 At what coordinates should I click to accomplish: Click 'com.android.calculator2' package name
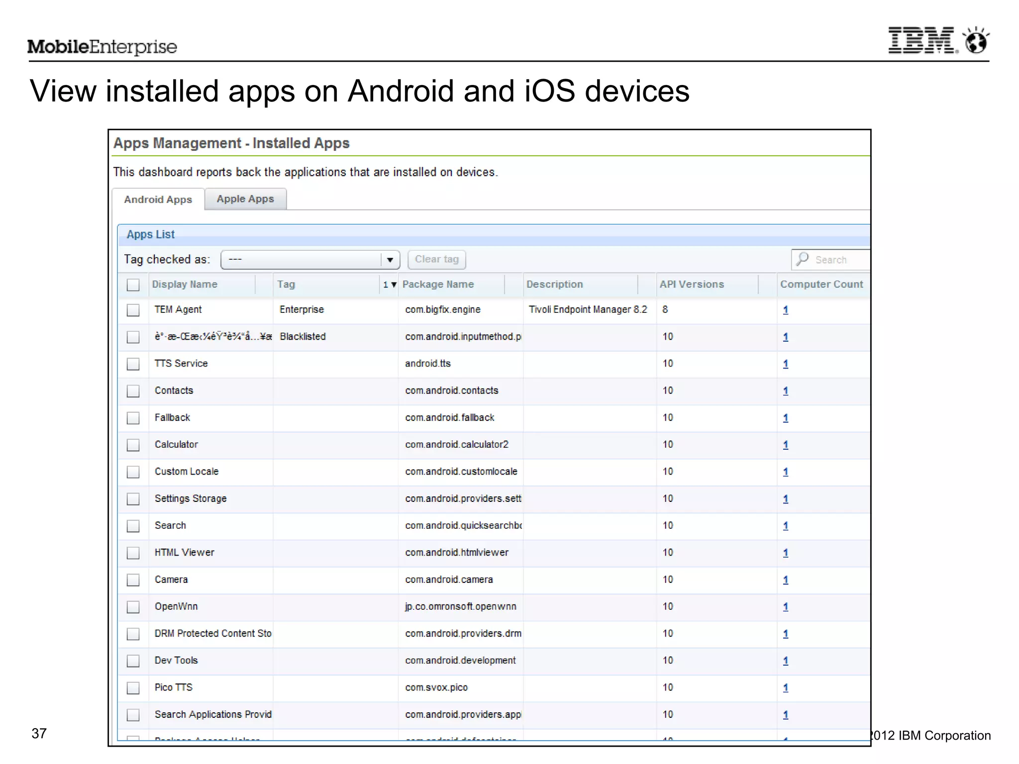tap(457, 444)
